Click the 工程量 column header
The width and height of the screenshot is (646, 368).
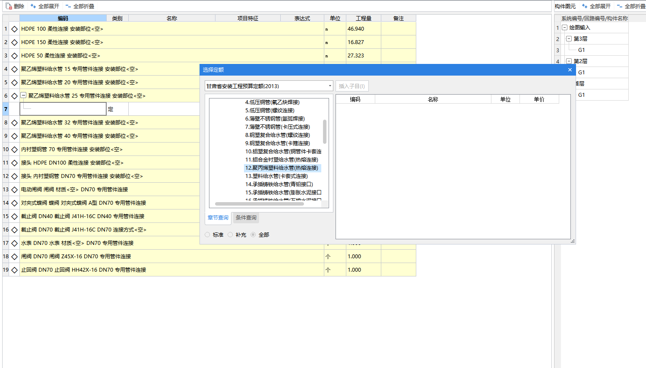(x=364, y=18)
